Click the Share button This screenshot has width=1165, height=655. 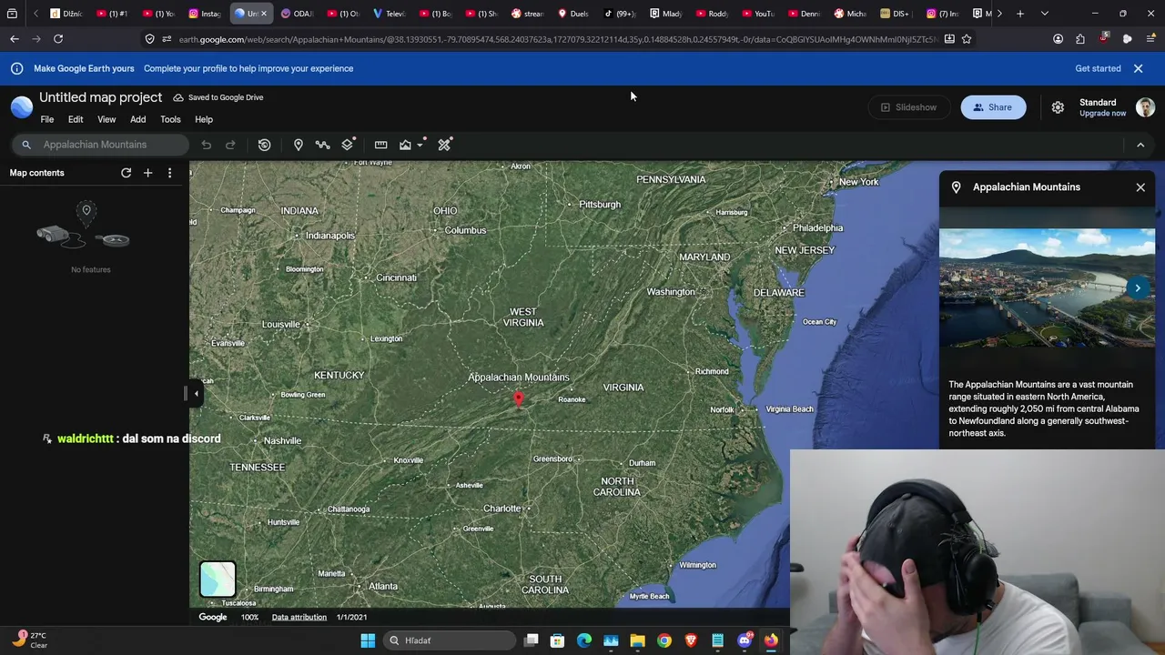coord(993,107)
